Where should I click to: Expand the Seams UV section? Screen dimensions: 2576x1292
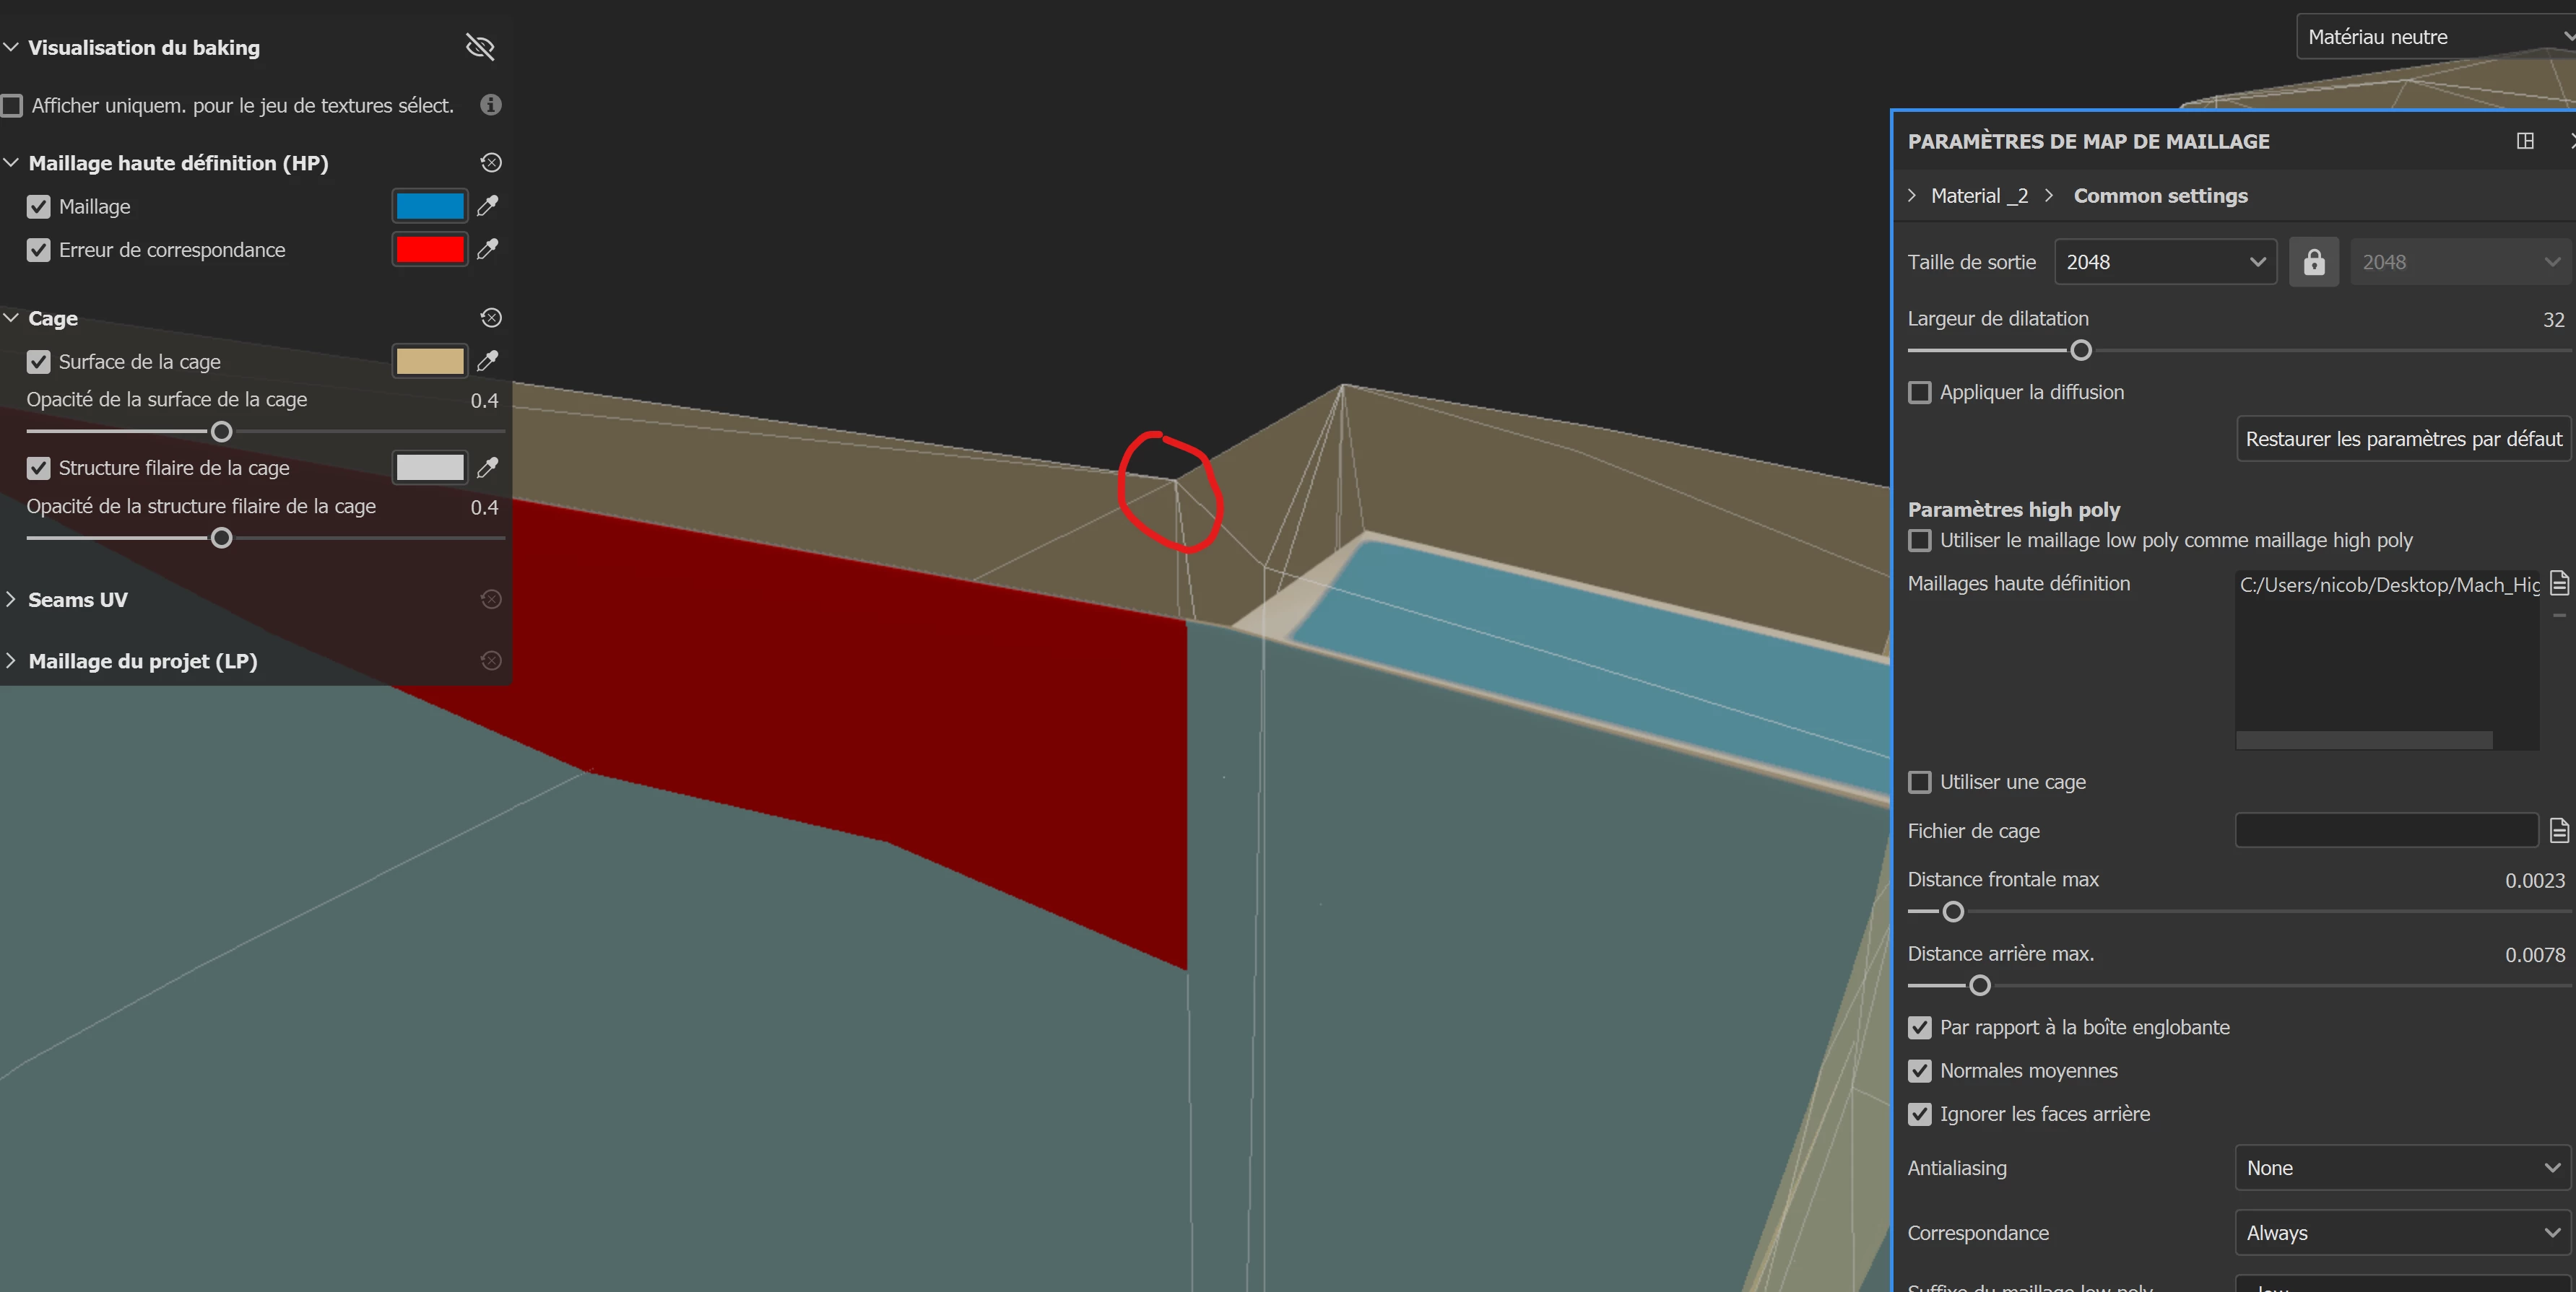pos(78,600)
